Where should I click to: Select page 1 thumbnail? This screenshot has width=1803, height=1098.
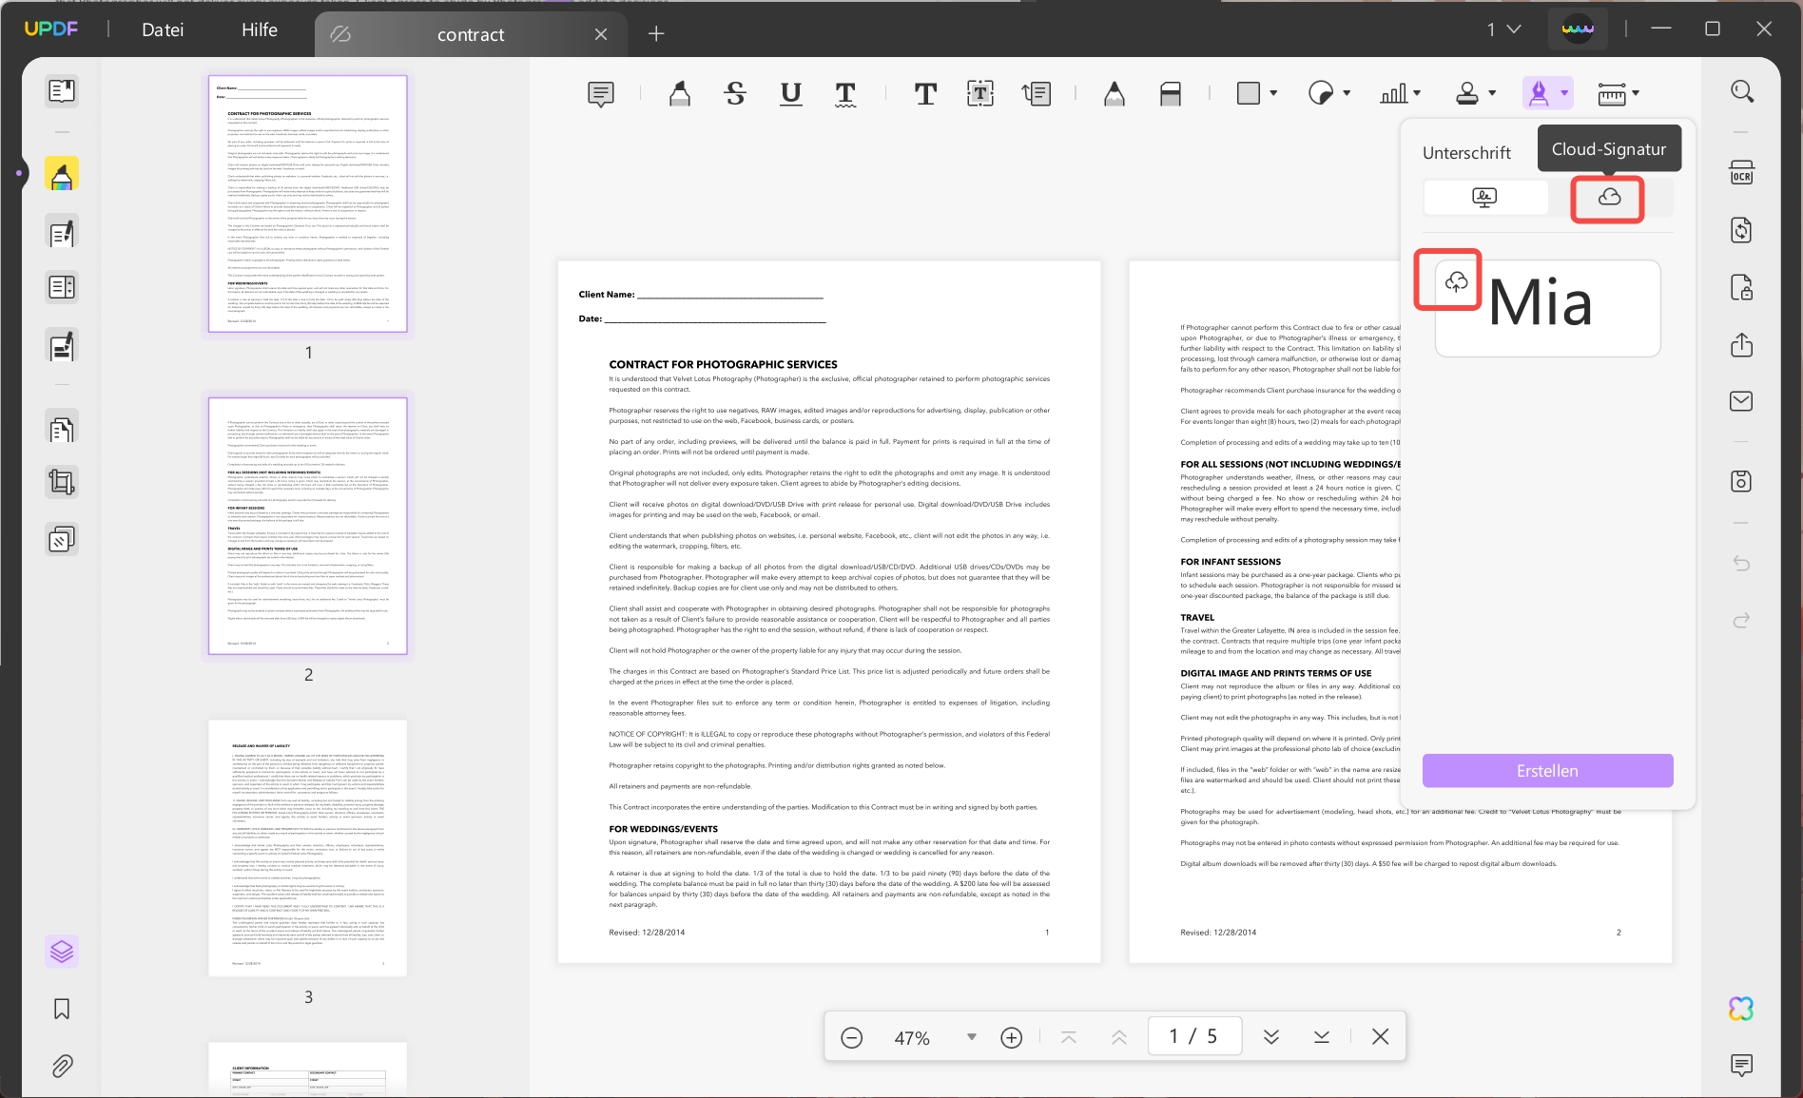point(308,203)
